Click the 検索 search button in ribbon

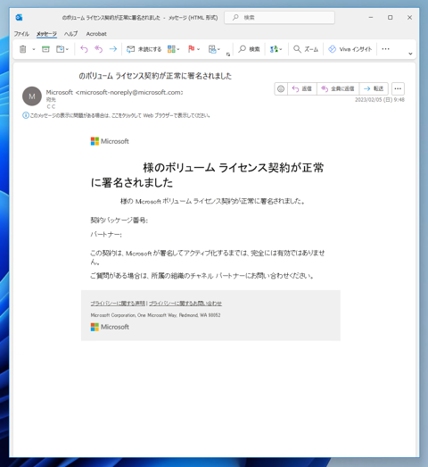point(249,49)
